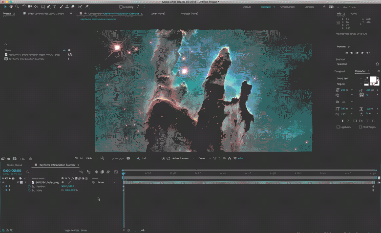Select the Hand tool in the toolbar
381x233 pixels.
(x=11, y=7)
